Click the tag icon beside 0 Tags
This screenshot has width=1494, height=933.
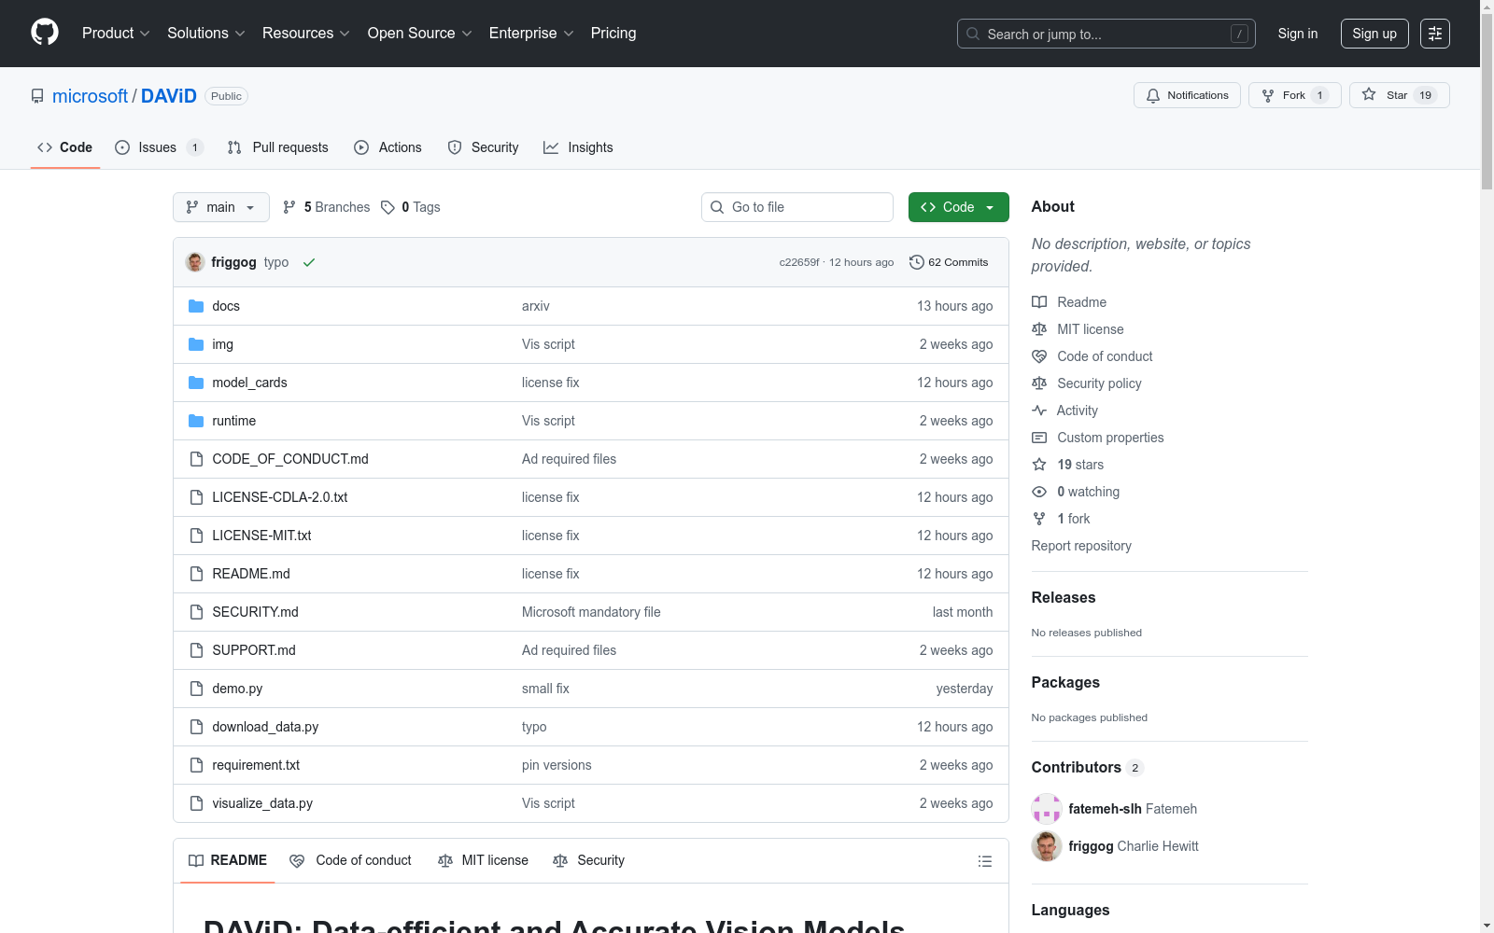pyautogui.click(x=388, y=207)
